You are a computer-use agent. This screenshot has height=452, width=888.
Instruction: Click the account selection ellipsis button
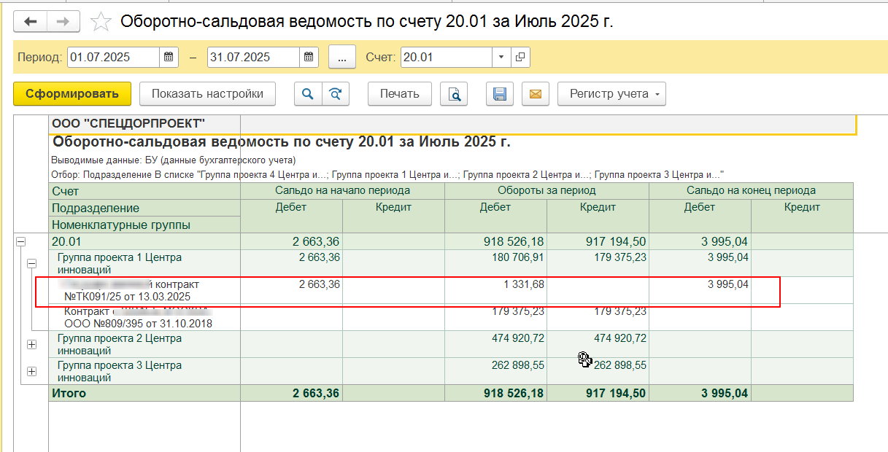pos(341,56)
